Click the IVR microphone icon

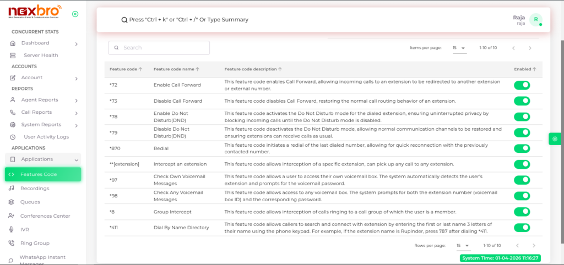(12, 229)
